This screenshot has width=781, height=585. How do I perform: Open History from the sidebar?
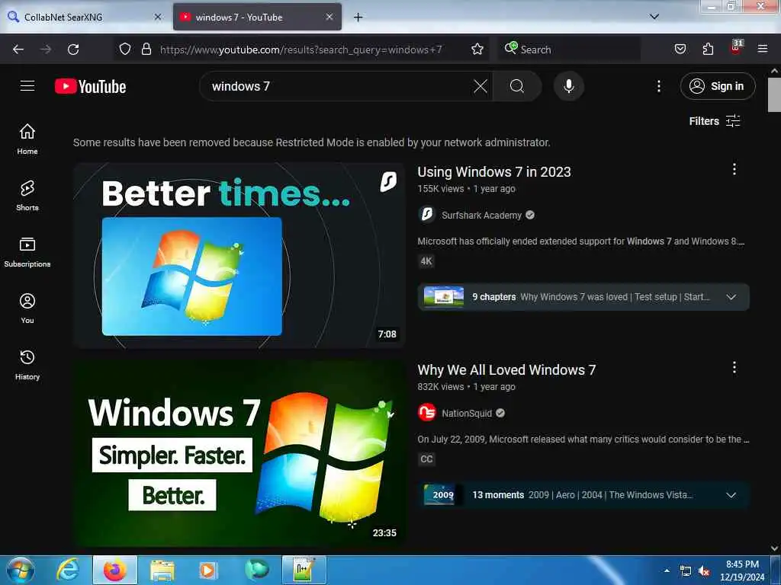coord(27,365)
